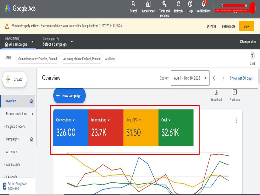Image resolution: width=260 pixels, height=195 pixels.
Task: Select the green Cost $2.61K card
Action: click(x=176, y=128)
